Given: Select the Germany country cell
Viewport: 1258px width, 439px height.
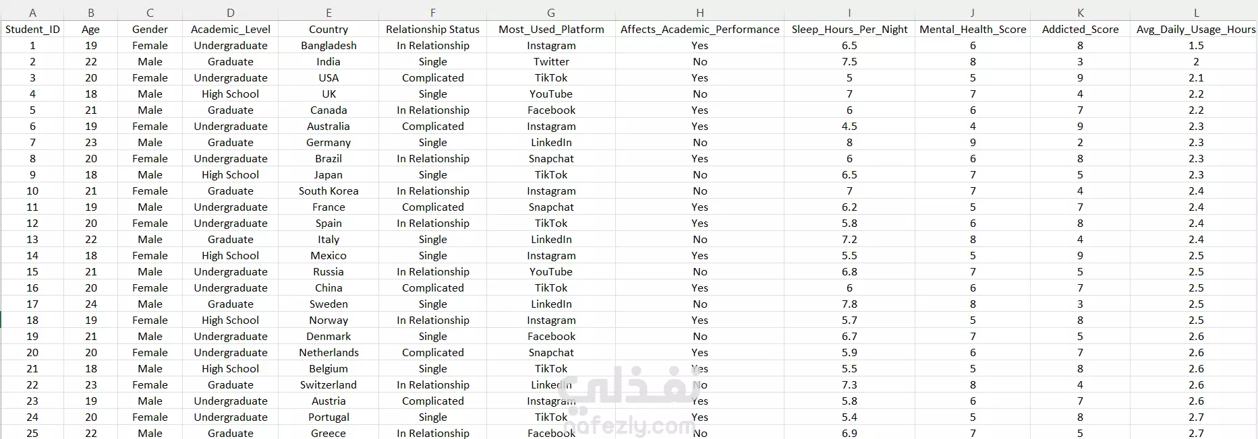Looking at the screenshot, I should (x=328, y=142).
